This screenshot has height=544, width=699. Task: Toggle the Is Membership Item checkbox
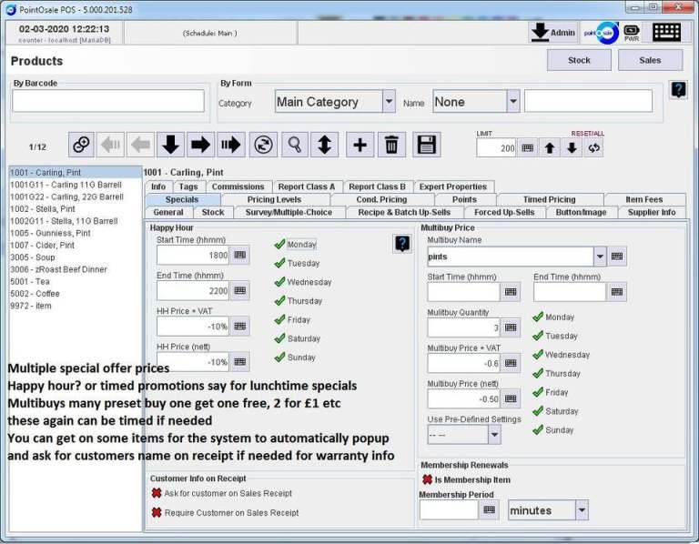click(x=427, y=479)
